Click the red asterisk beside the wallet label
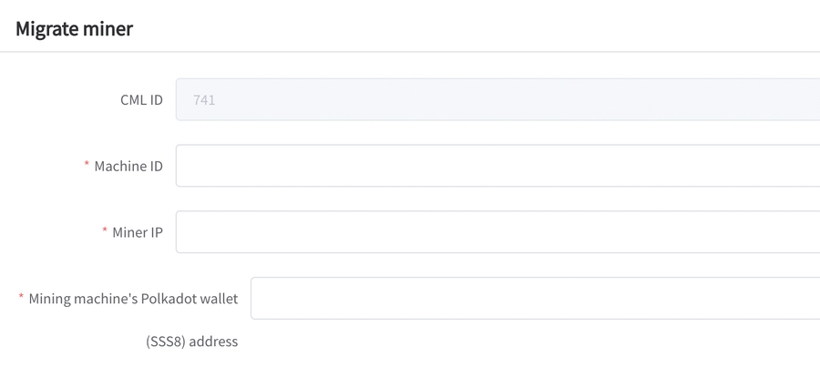Screen dimensions: 820x388 coord(21,298)
